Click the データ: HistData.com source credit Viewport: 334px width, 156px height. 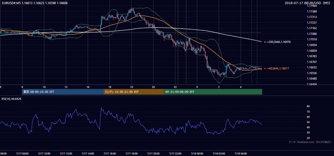click(310, 142)
